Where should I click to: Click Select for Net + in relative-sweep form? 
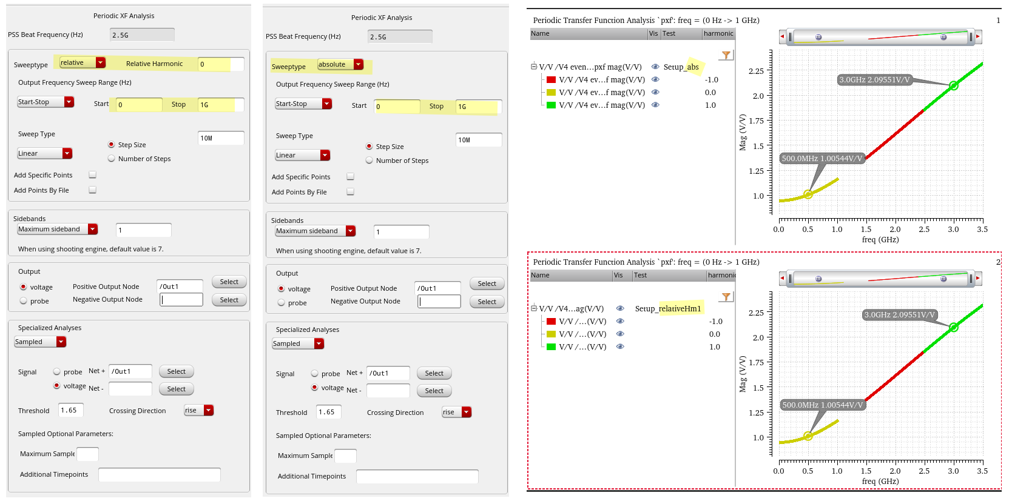pyautogui.click(x=177, y=371)
